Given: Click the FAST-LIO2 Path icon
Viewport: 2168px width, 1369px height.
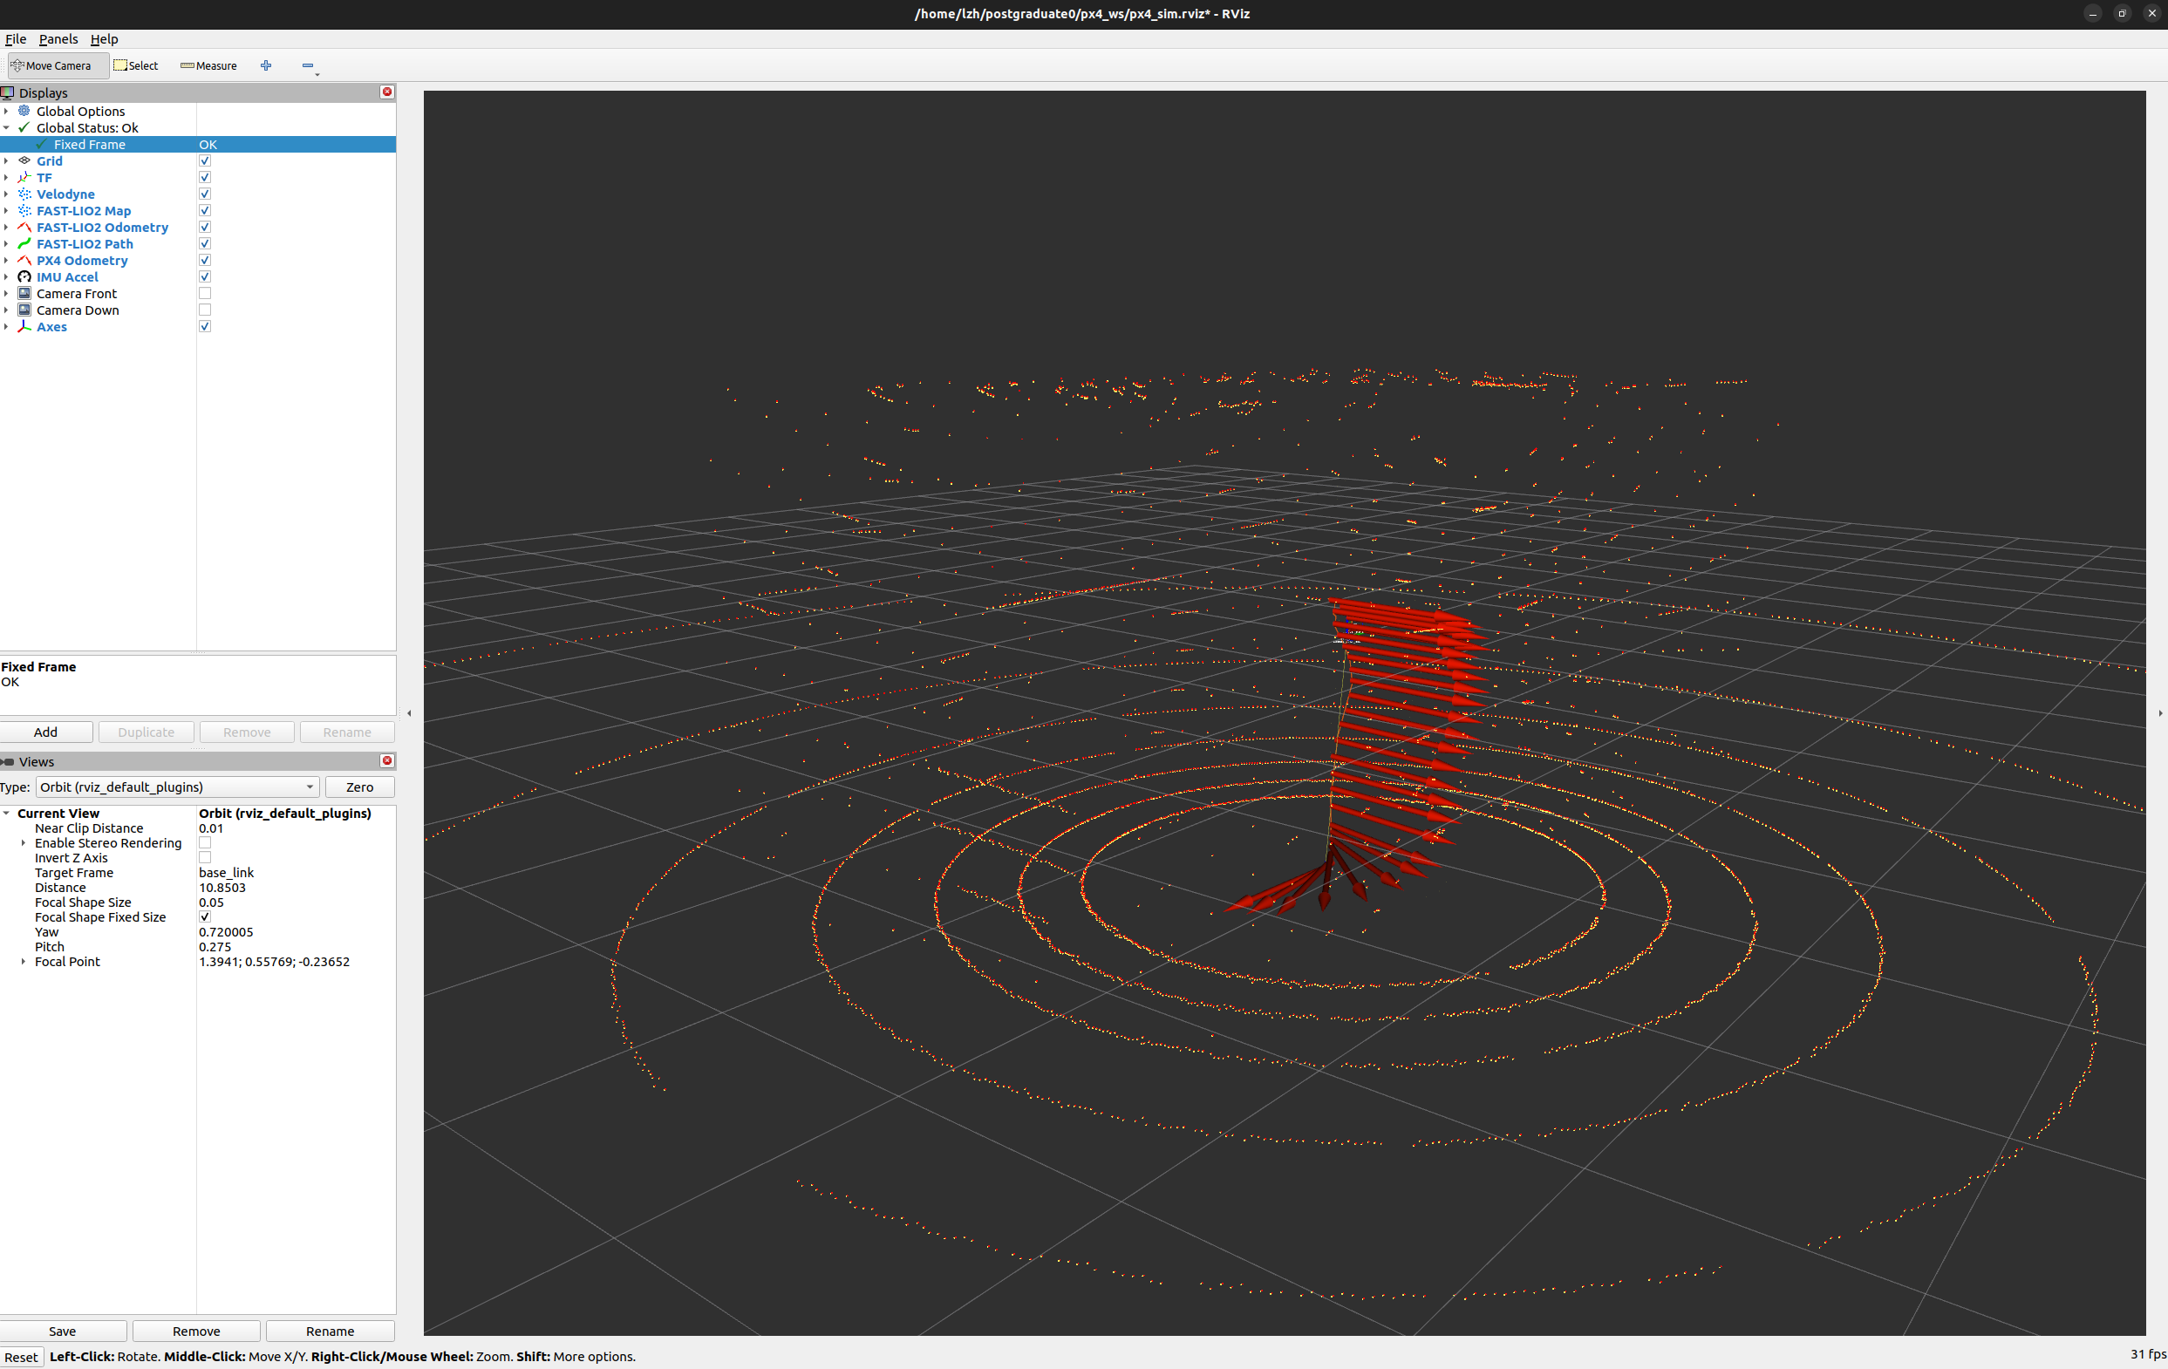Looking at the screenshot, I should coord(24,244).
